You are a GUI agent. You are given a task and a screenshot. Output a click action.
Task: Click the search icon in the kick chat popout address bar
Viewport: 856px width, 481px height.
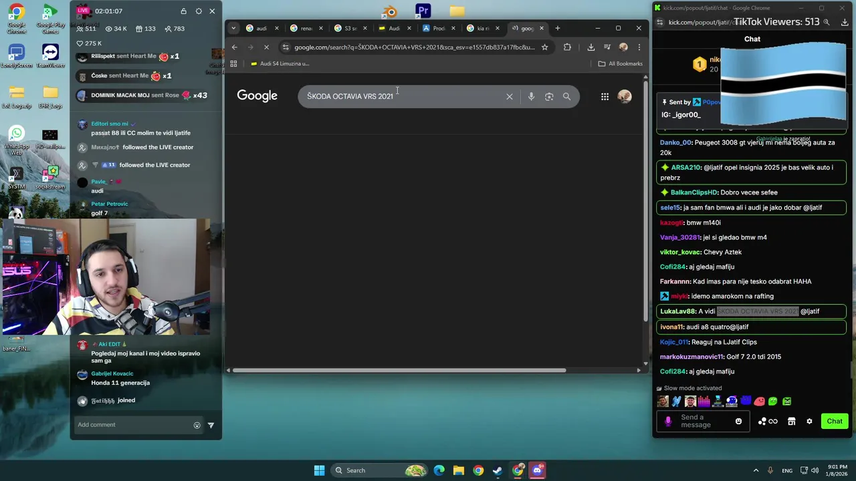click(827, 22)
